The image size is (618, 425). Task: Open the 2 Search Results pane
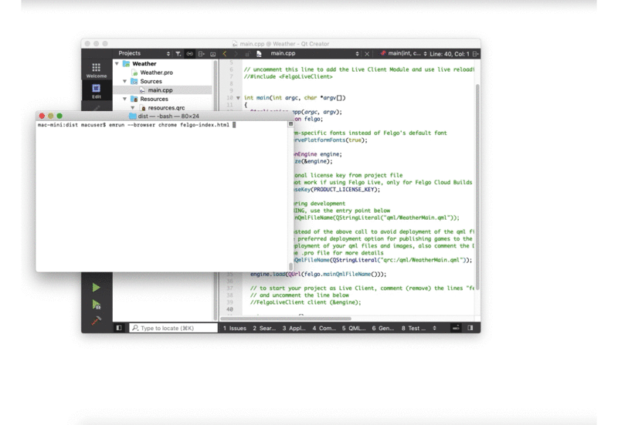click(264, 328)
